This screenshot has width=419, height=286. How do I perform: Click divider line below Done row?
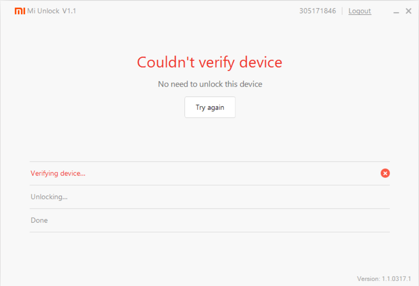pyautogui.click(x=209, y=232)
